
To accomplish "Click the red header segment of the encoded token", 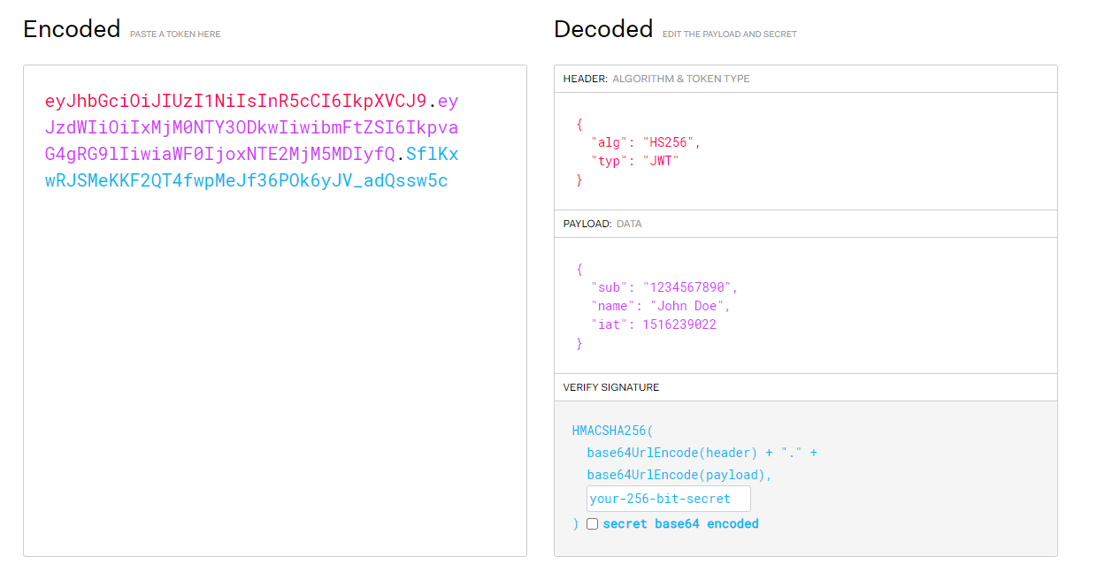I will click(x=236, y=101).
